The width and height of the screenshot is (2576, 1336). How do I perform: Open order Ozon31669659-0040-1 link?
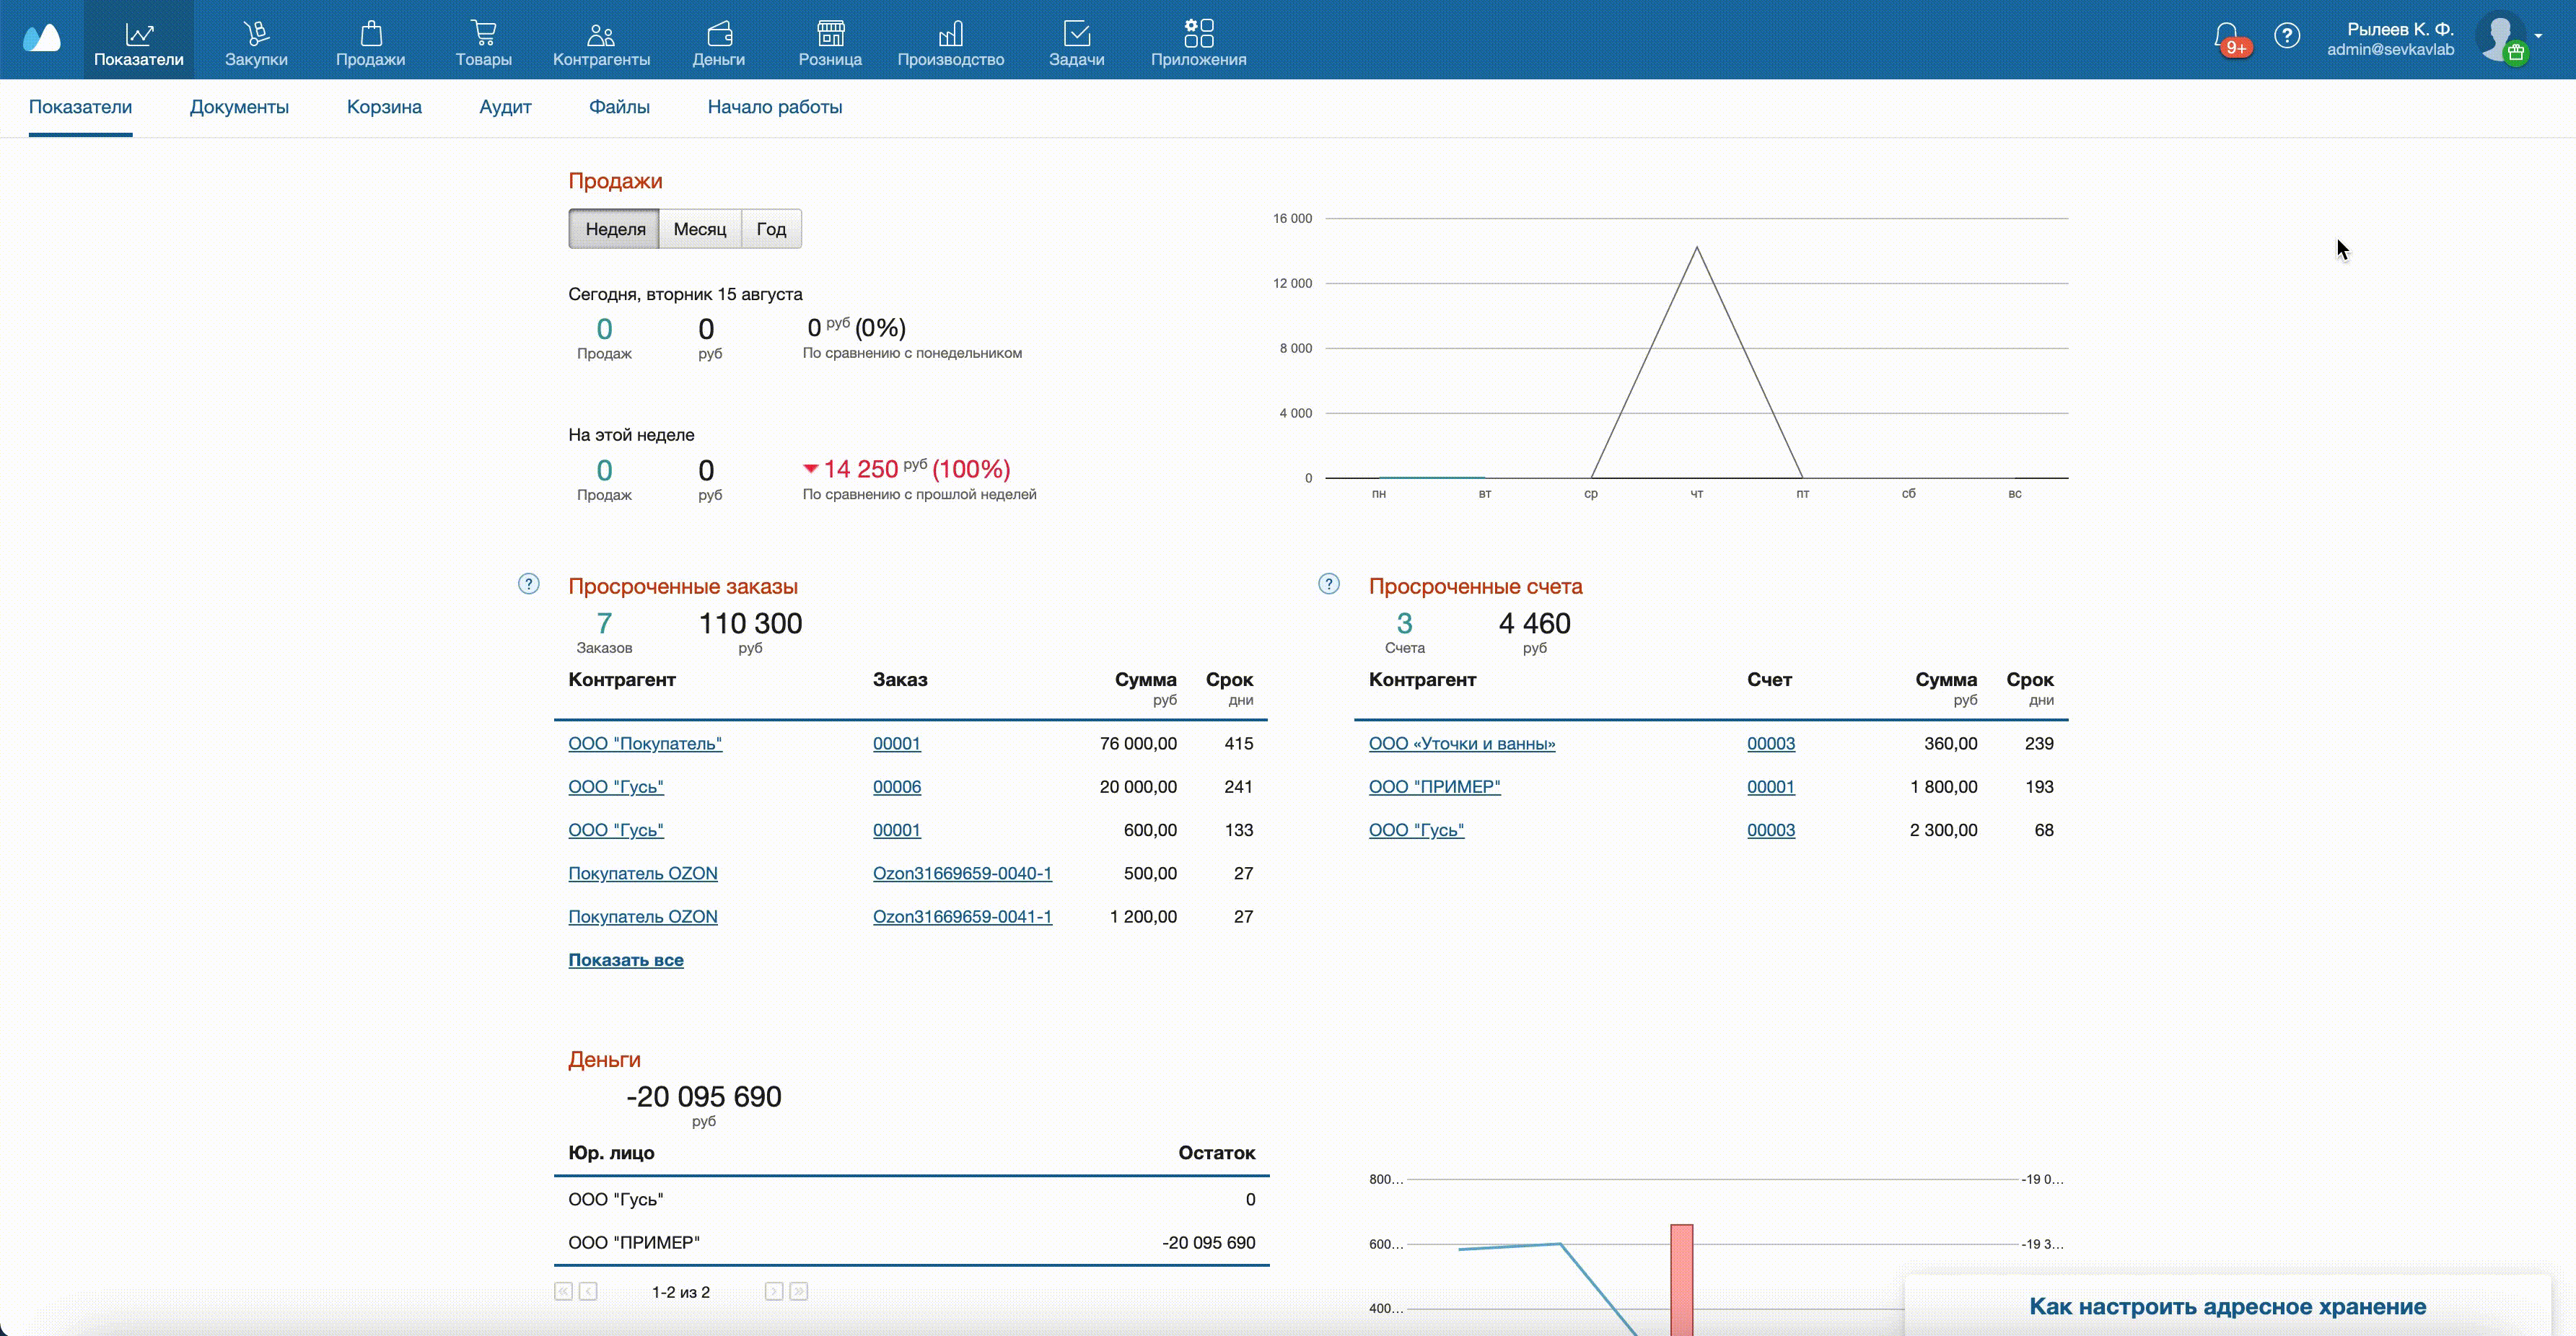click(962, 873)
